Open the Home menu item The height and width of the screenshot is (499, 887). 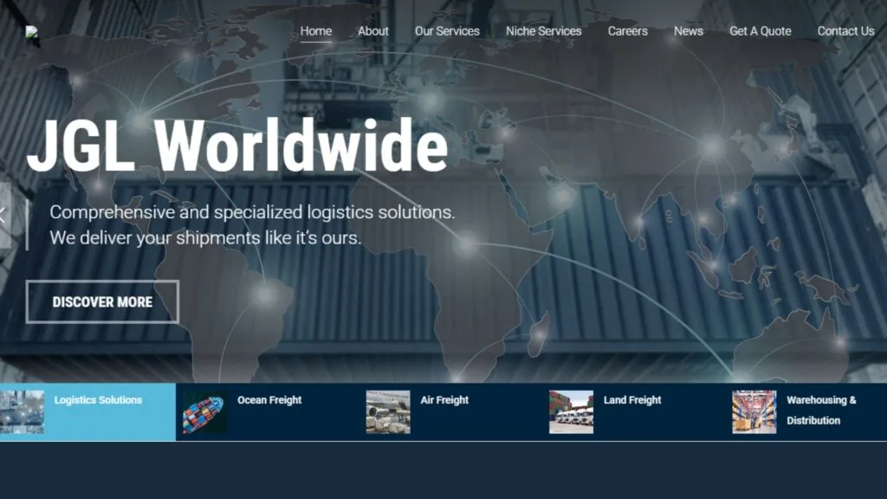click(x=315, y=30)
